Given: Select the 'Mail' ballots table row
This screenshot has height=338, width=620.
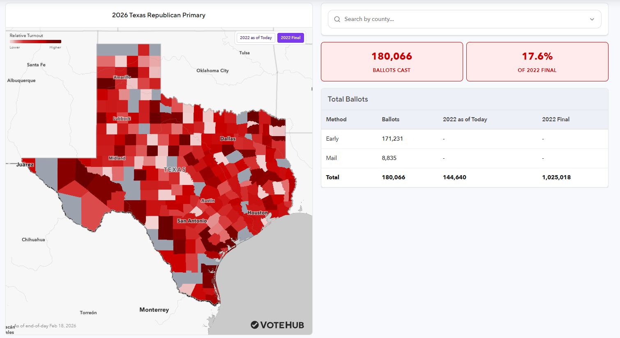Looking at the screenshot, I should (464, 158).
